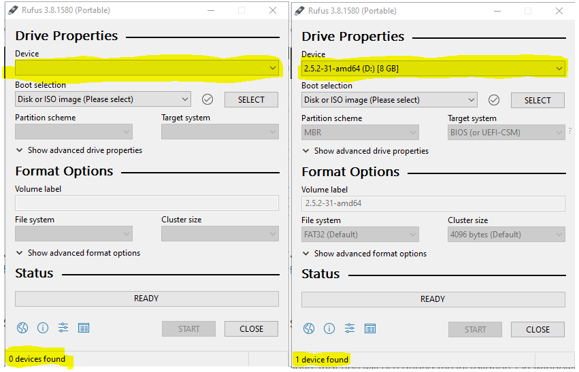The height and width of the screenshot is (372, 579).
Task: Click SELECT button in right Rufus window
Action: 537,101
